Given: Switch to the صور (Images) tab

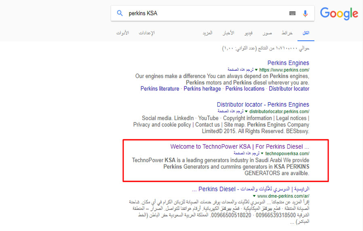Looking at the screenshot, I should 267,33.
